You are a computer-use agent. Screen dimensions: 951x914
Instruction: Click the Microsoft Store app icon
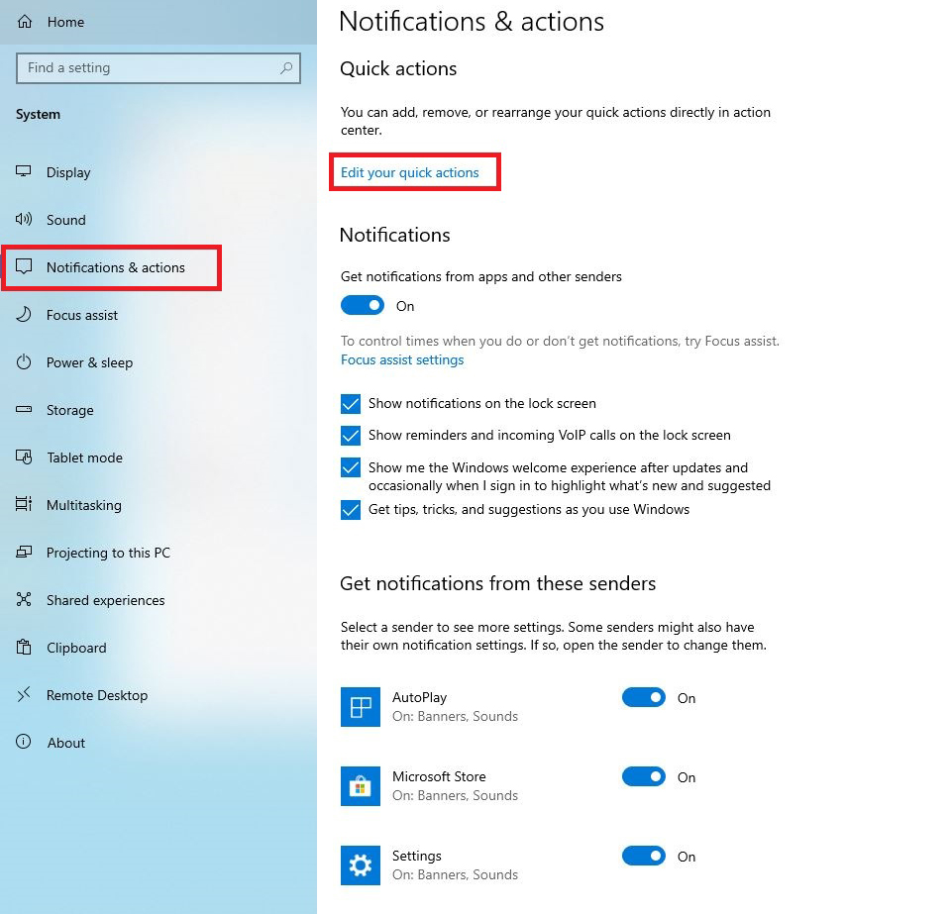click(x=361, y=786)
